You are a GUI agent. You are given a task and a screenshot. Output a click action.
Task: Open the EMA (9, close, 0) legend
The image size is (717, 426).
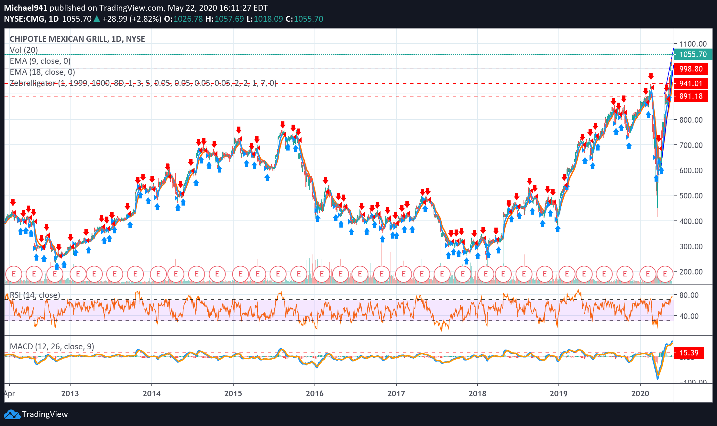[x=40, y=61]
